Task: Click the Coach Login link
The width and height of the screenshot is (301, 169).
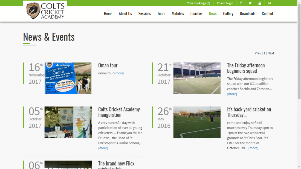Action: point(225,3)
